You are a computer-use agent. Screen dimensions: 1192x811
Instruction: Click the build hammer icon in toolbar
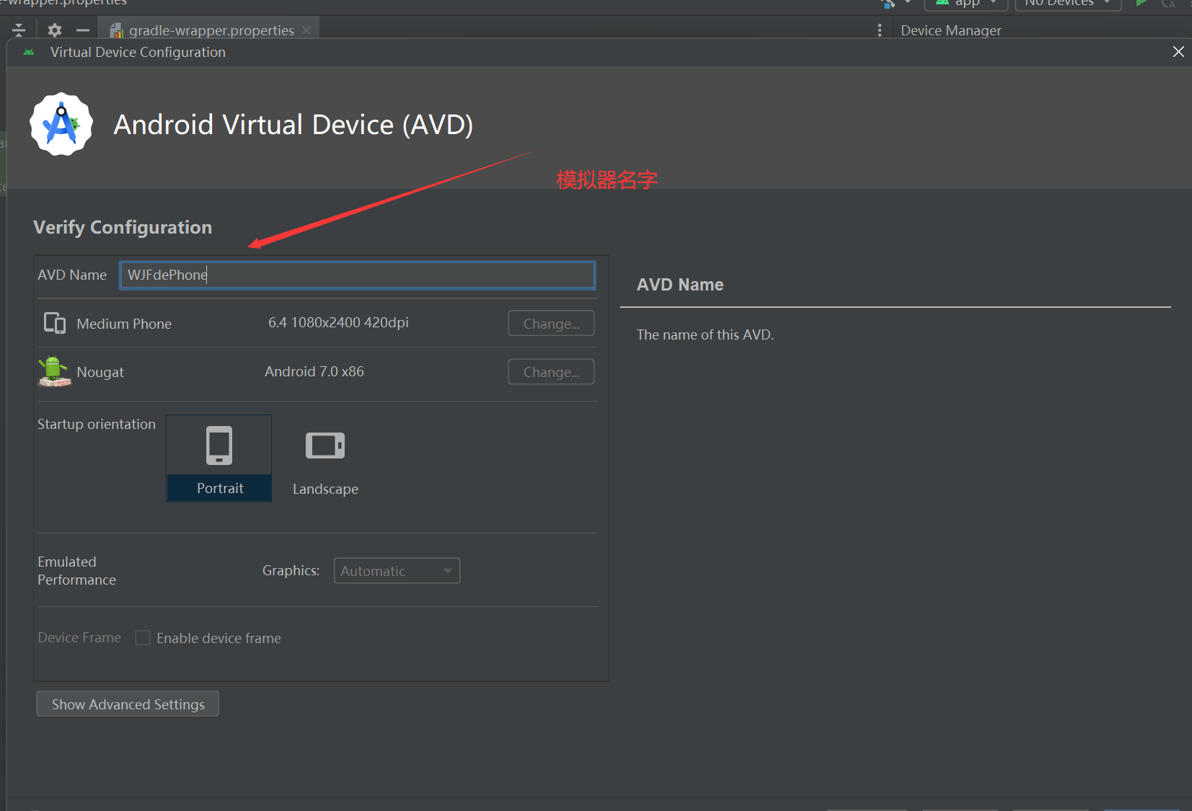(x=888, y=3)
